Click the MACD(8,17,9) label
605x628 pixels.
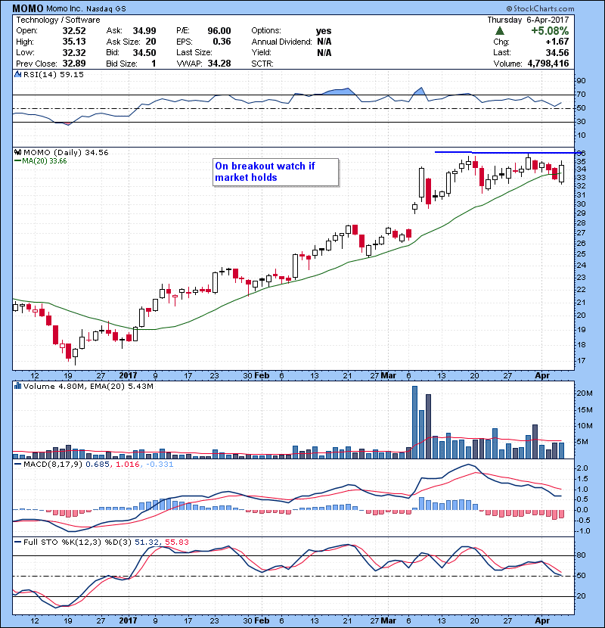pyautogui.click(x=53, y=465)
